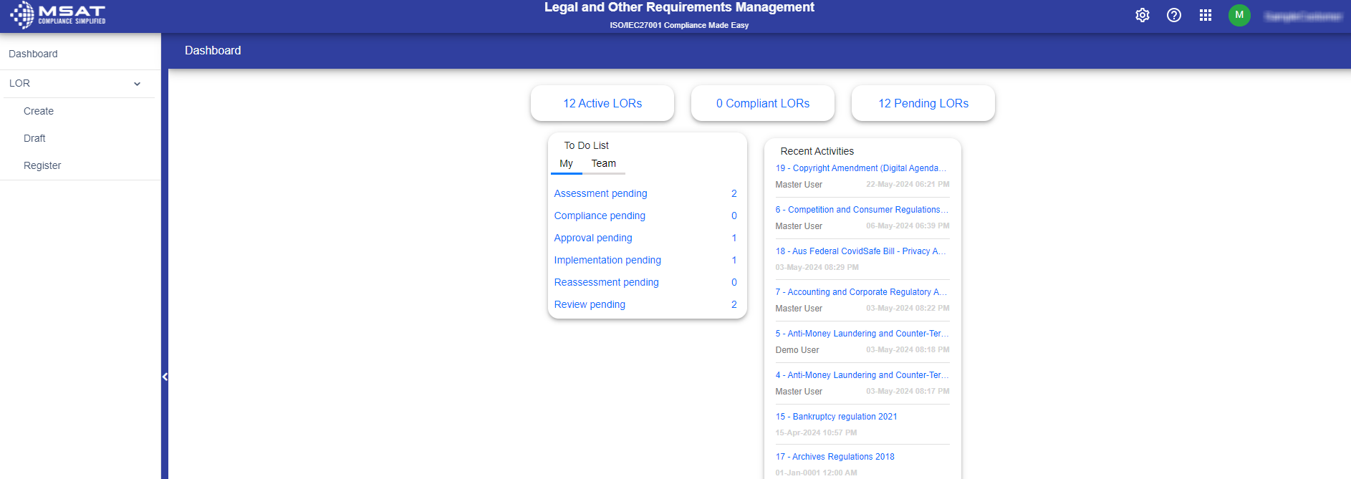This screenshot has width=1351, height=479.
Task: Collapse the LOR menu chevron
Action: pos(137,84)
